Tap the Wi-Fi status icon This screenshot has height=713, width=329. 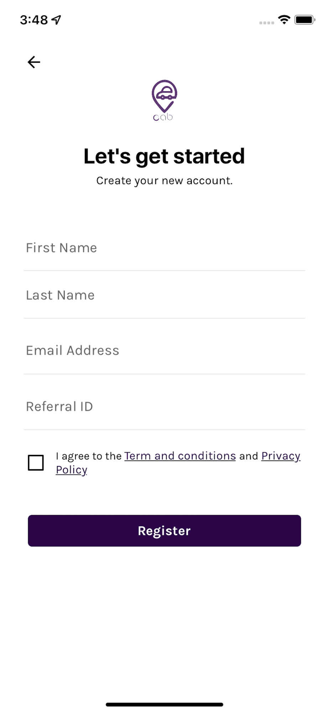(284, 20)
